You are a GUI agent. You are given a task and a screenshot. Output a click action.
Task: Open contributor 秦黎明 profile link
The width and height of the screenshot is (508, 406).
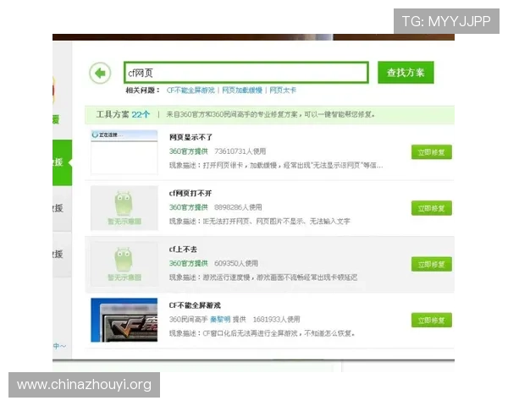[220, 320]
